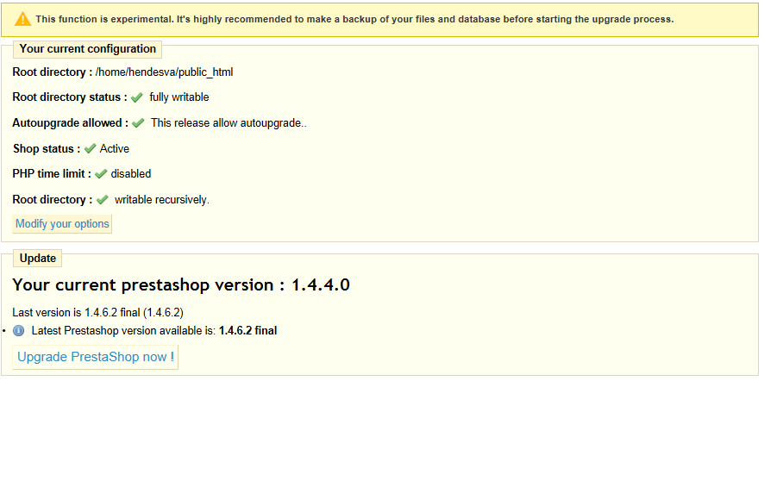Open the Modify your options button
764x481 pixels.
point(62,224)
